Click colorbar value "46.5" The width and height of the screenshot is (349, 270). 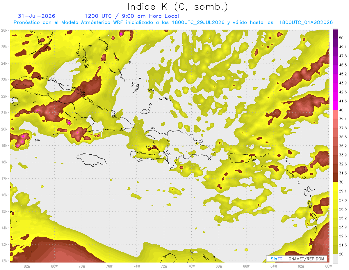(343, 65)
